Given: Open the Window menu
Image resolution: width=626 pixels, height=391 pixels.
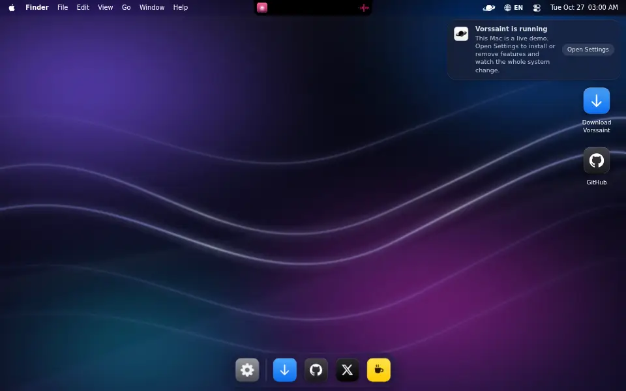Looking at the screenshot, I should tap(152, 8).
